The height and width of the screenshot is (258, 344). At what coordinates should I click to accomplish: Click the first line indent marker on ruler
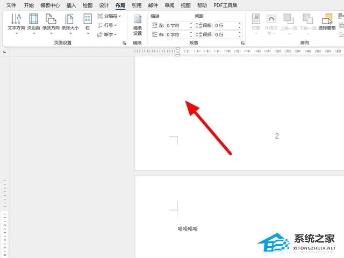pos(178,48)
